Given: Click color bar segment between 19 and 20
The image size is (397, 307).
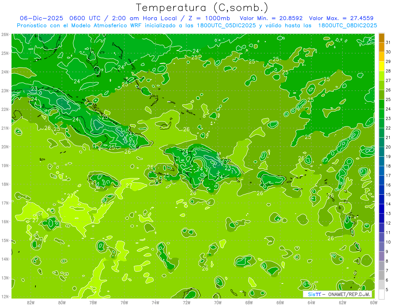Looking at the screenshot, I should click(x=381, y=152).
